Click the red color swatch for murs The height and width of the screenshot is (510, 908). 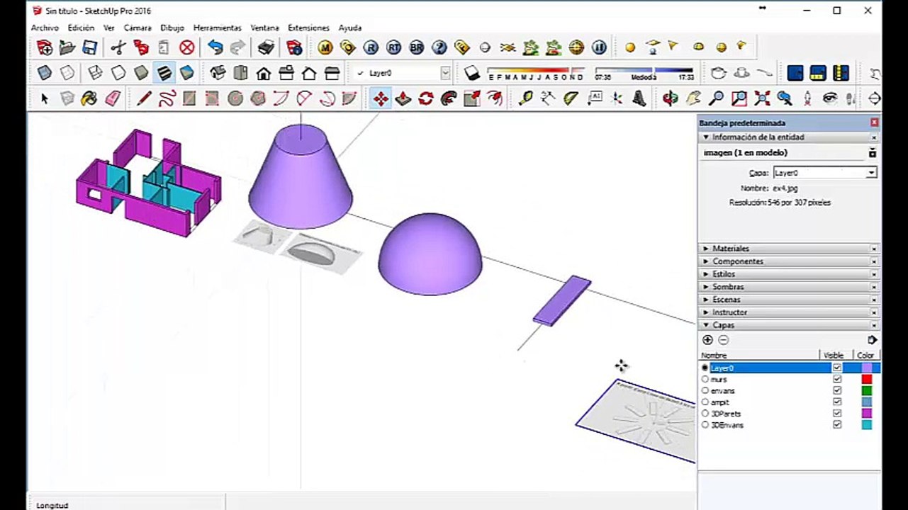tap(866, 380)
